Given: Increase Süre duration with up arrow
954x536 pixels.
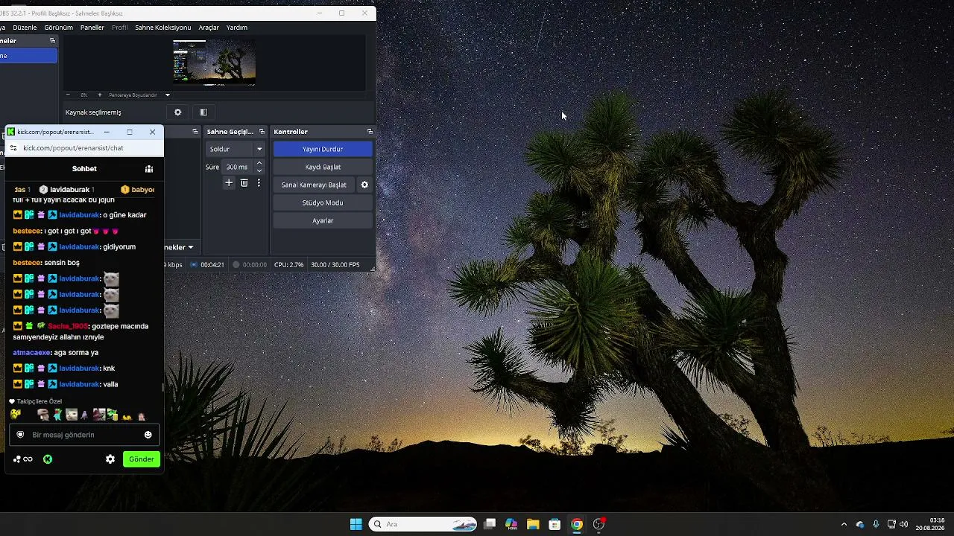Looking at the screenshot, I should click(259, 164).
